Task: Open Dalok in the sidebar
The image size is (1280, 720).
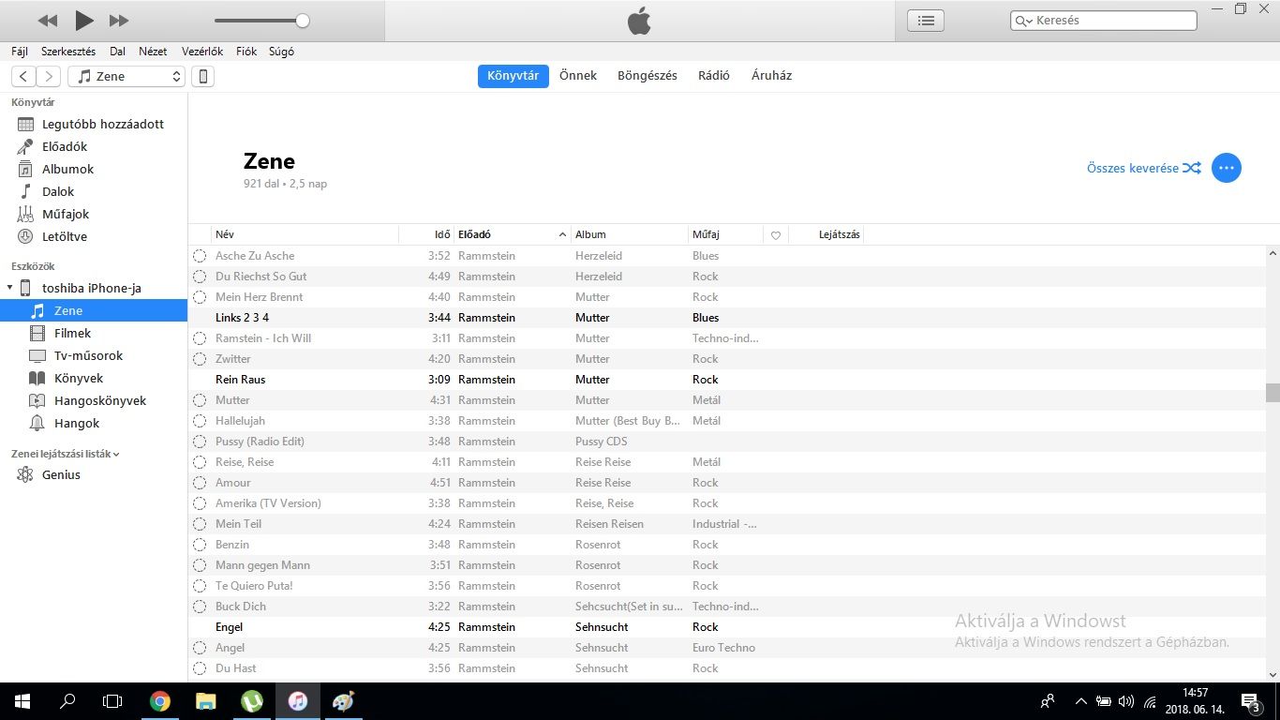Action: pos(94,191)
